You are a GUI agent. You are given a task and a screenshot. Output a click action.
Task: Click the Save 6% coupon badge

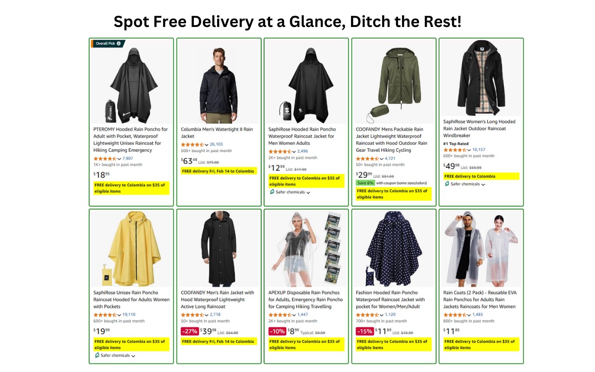point(365,183)
